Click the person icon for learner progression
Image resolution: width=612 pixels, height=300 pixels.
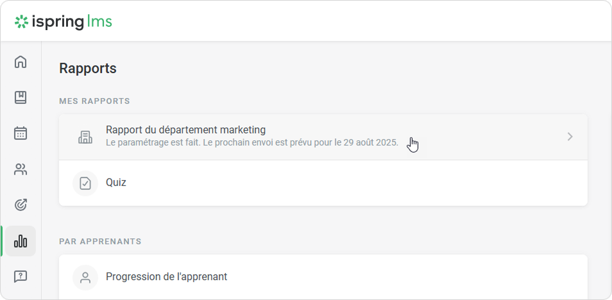85,278
